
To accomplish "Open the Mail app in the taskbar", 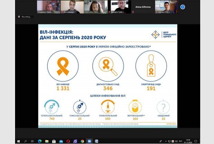I will pos(61,141).
